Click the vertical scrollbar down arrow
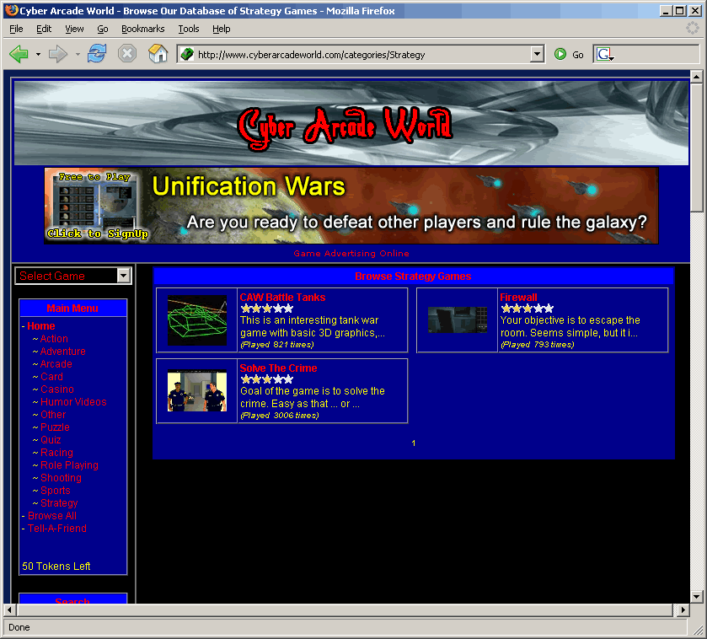The width and height of the screenshot is (707, 639). click(696, 596)
